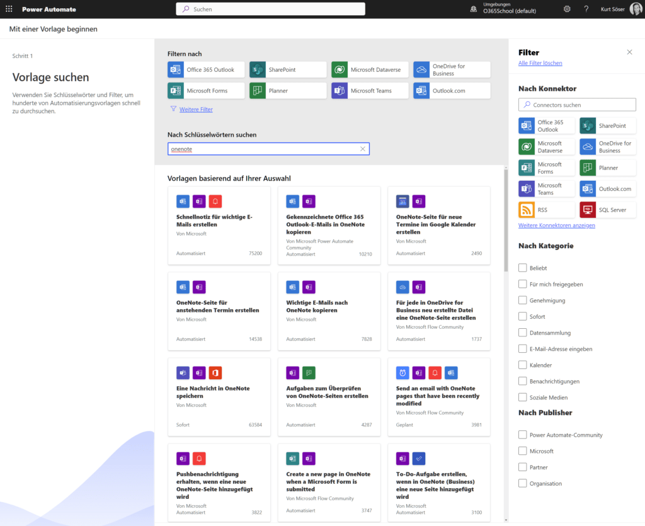Screen dimensions: 645x526
Task: Click the template list vertical scrollbar
Action: (506, 220)
